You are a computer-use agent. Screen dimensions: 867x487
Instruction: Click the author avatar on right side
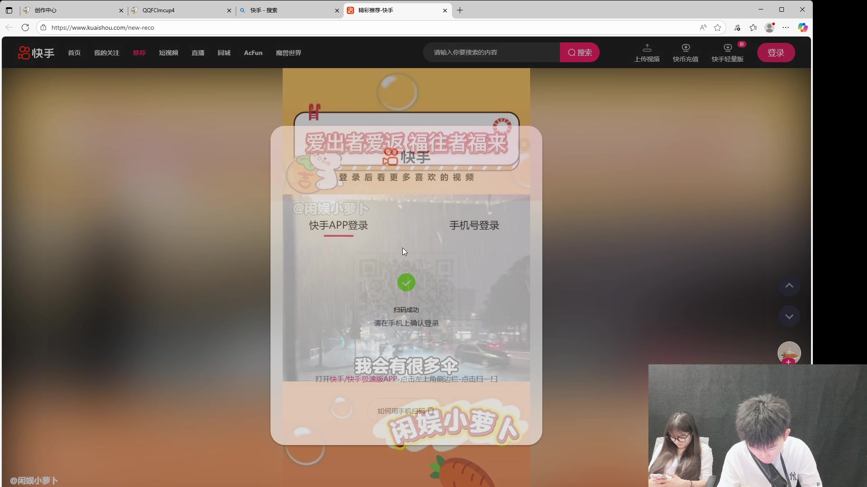[789, 352]
